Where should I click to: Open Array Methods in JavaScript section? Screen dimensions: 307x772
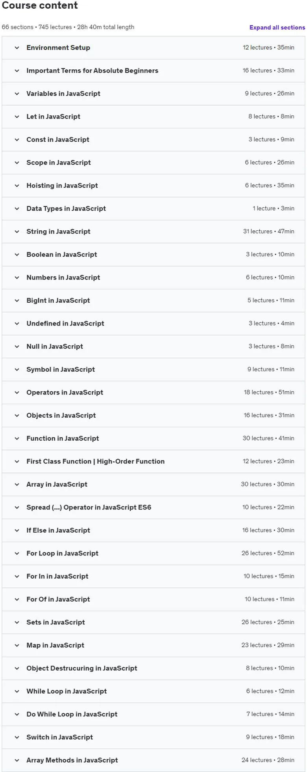(153, 760)
